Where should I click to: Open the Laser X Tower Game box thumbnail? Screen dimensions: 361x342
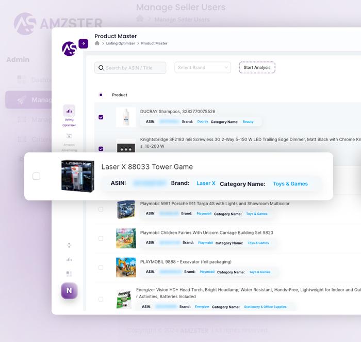pos(78,176)
